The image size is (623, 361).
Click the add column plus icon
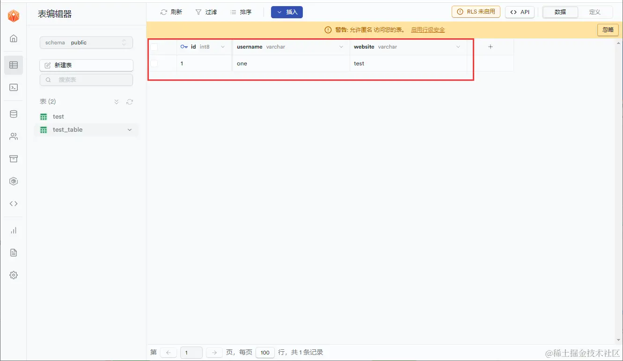click(491, 47)
